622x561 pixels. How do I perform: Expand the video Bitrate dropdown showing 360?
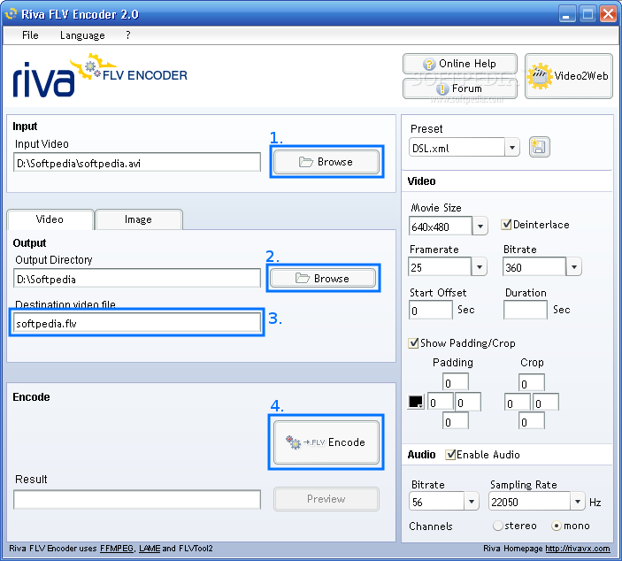tap(573, 266)
